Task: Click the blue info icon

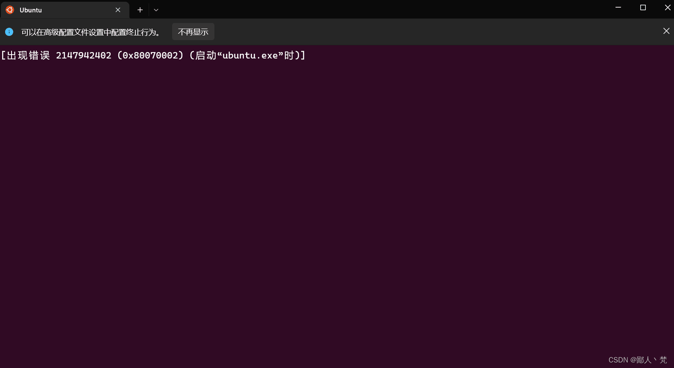Action: 9,32
